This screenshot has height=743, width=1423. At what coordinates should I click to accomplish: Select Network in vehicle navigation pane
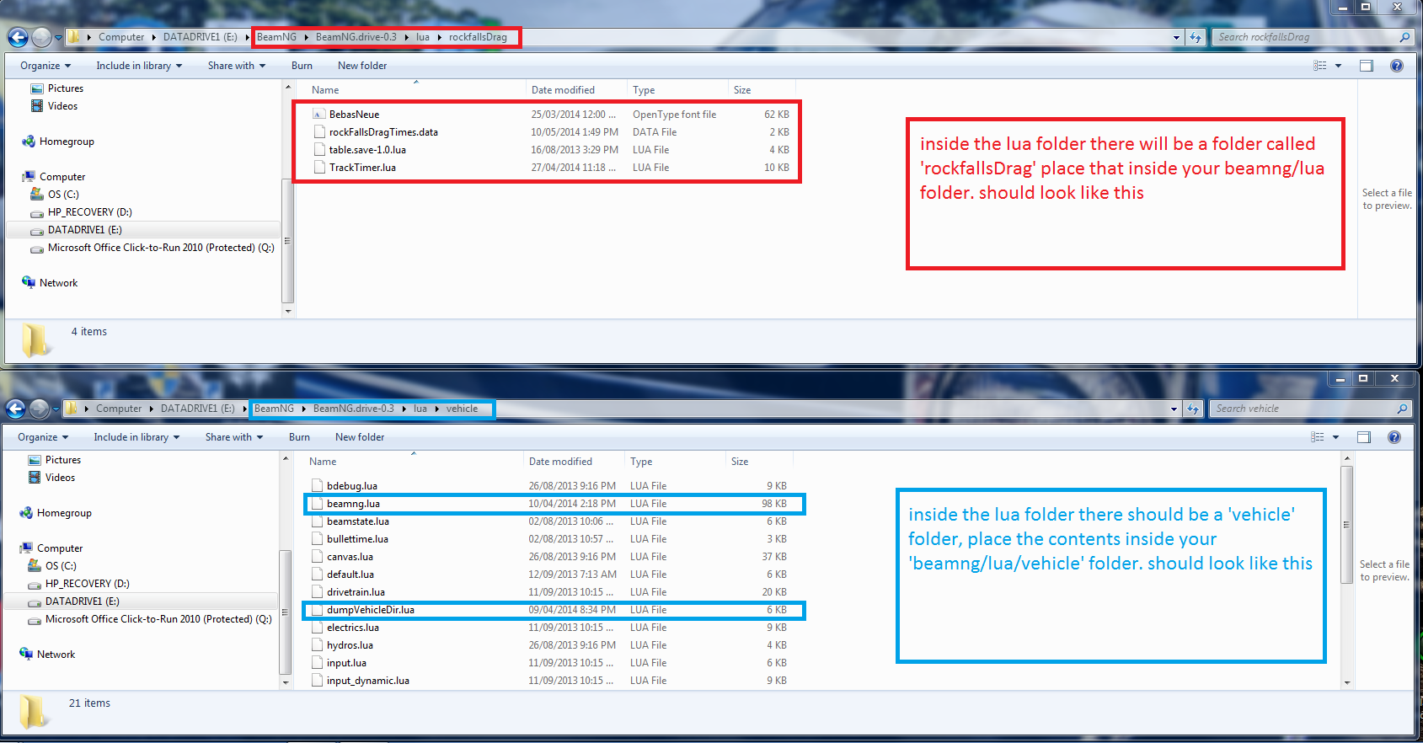pos(48,655)
